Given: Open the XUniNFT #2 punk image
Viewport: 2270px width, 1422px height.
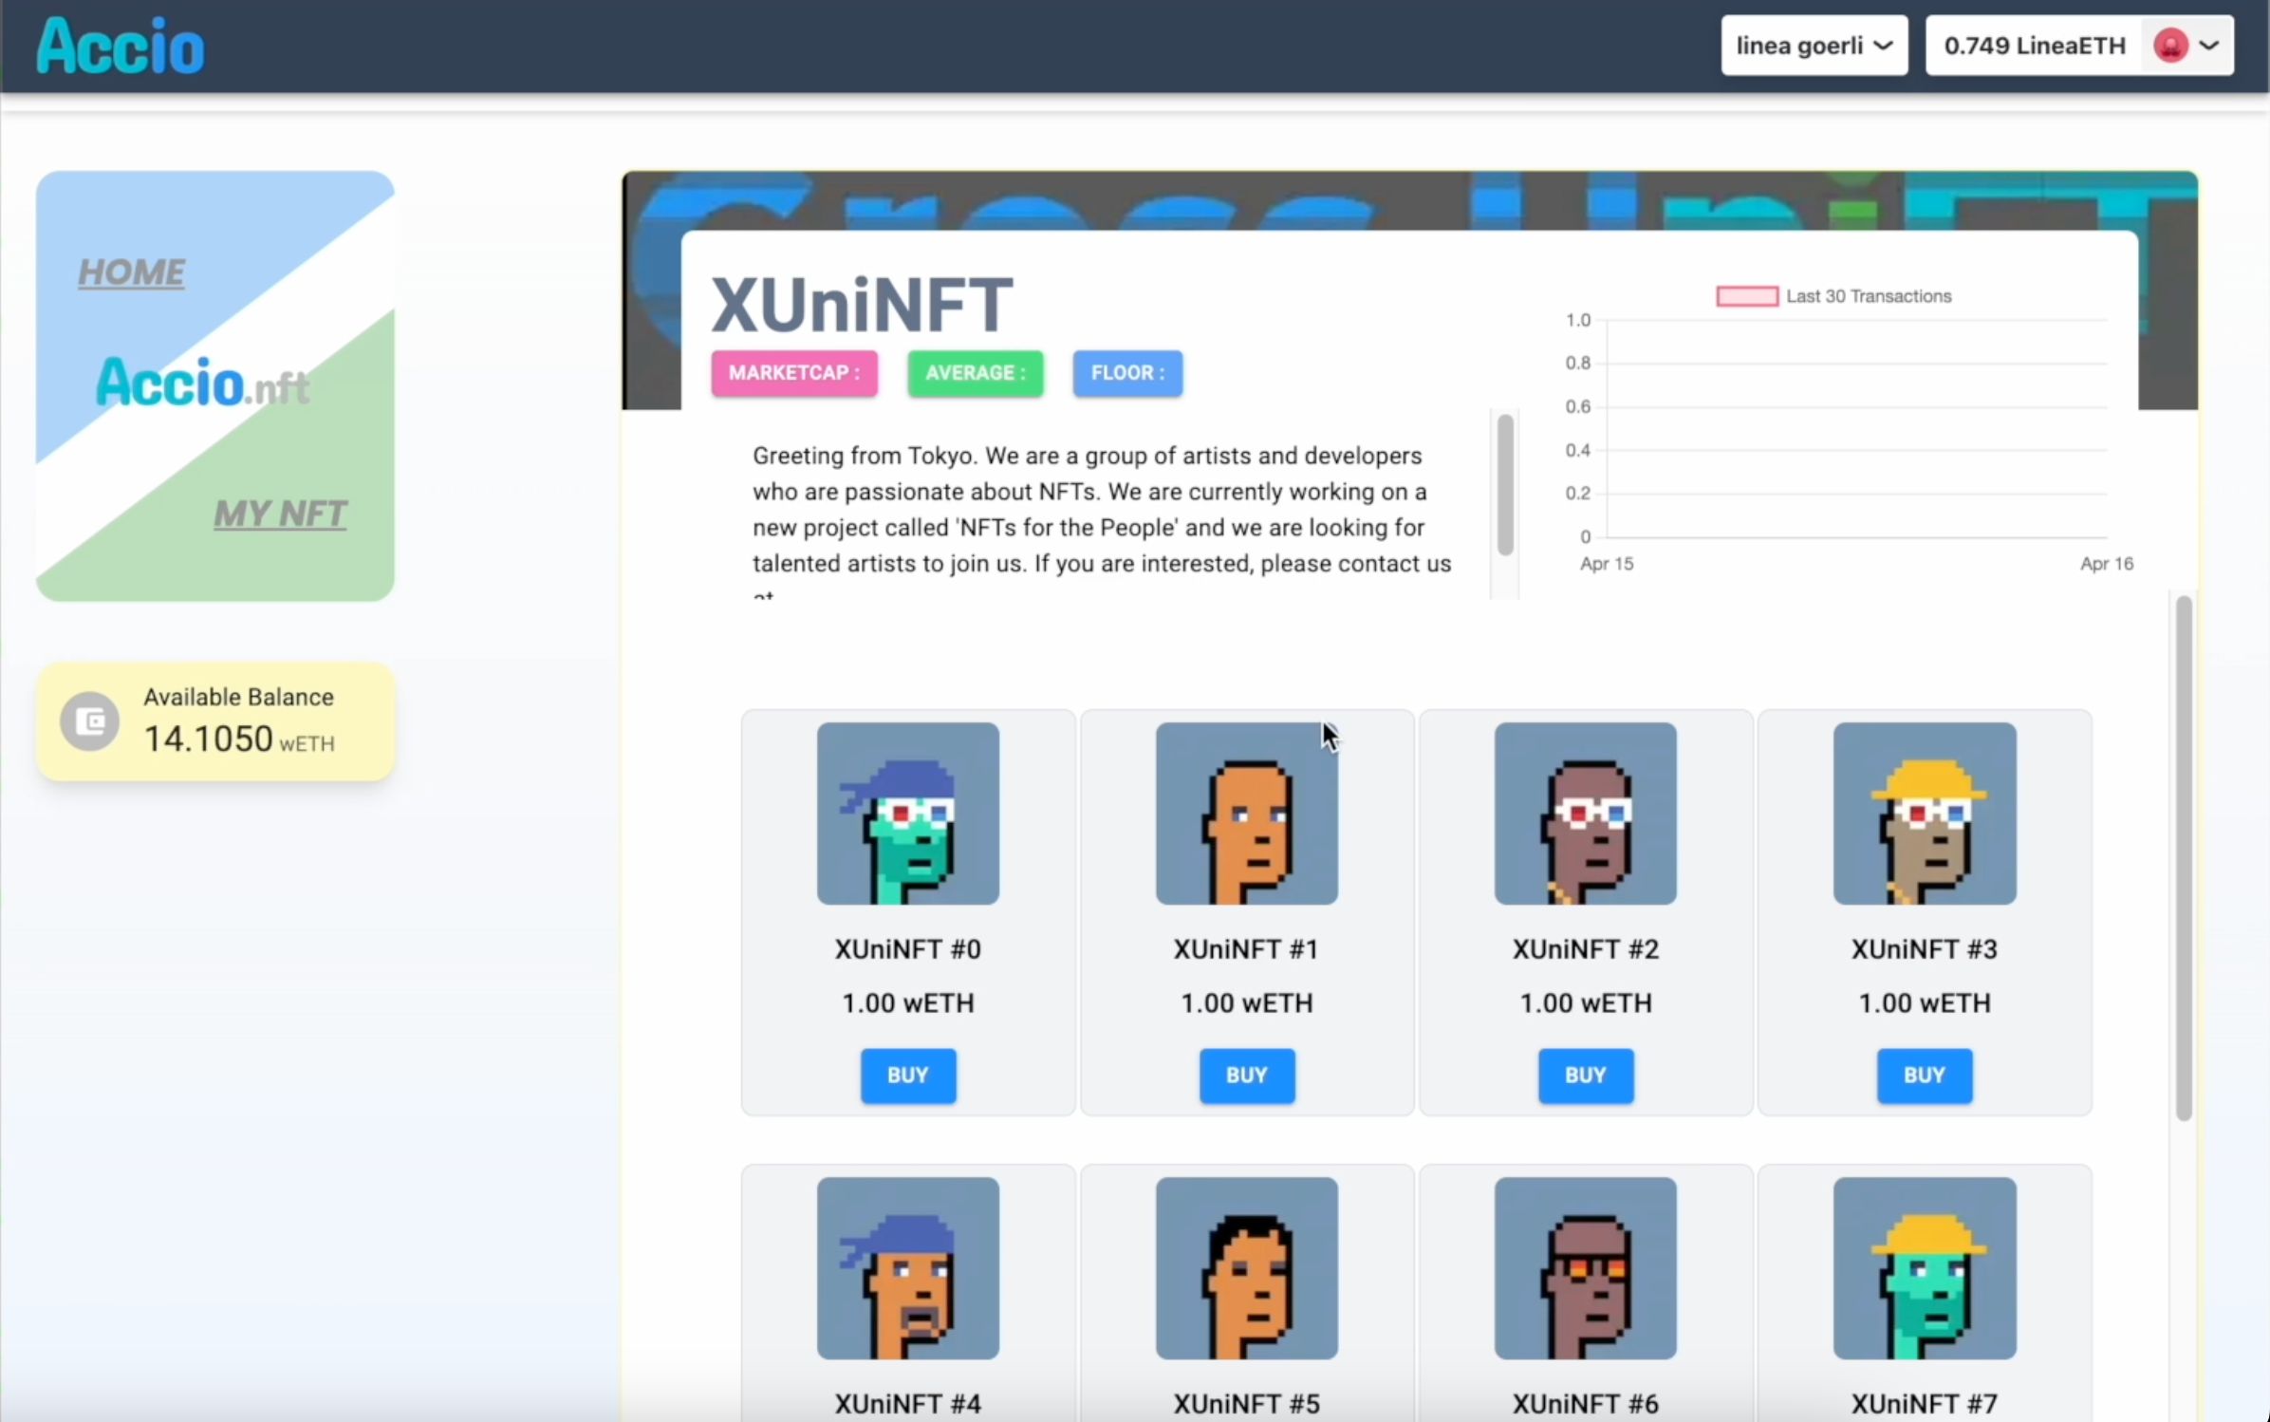Looking at the screenshot, I should coord(1586,814).
